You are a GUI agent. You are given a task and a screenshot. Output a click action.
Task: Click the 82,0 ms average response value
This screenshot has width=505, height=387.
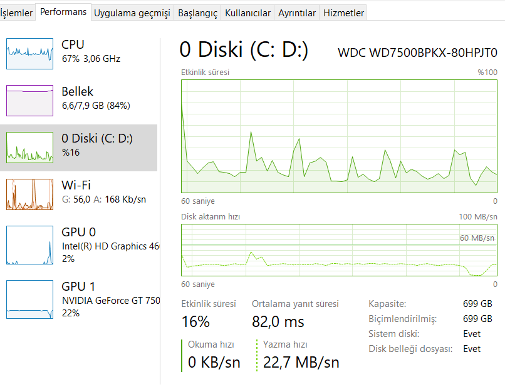278,322
